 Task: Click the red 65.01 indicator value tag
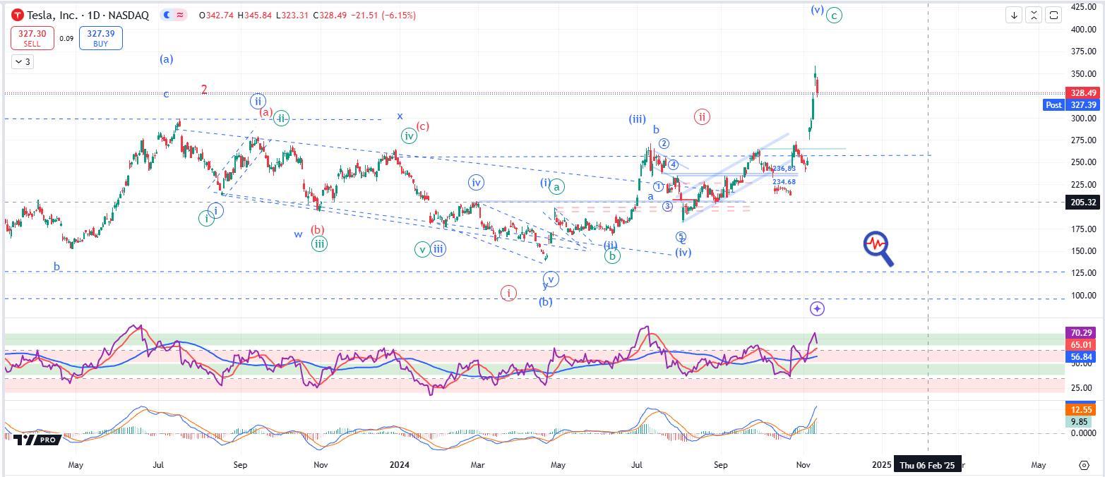(1082, 344)
